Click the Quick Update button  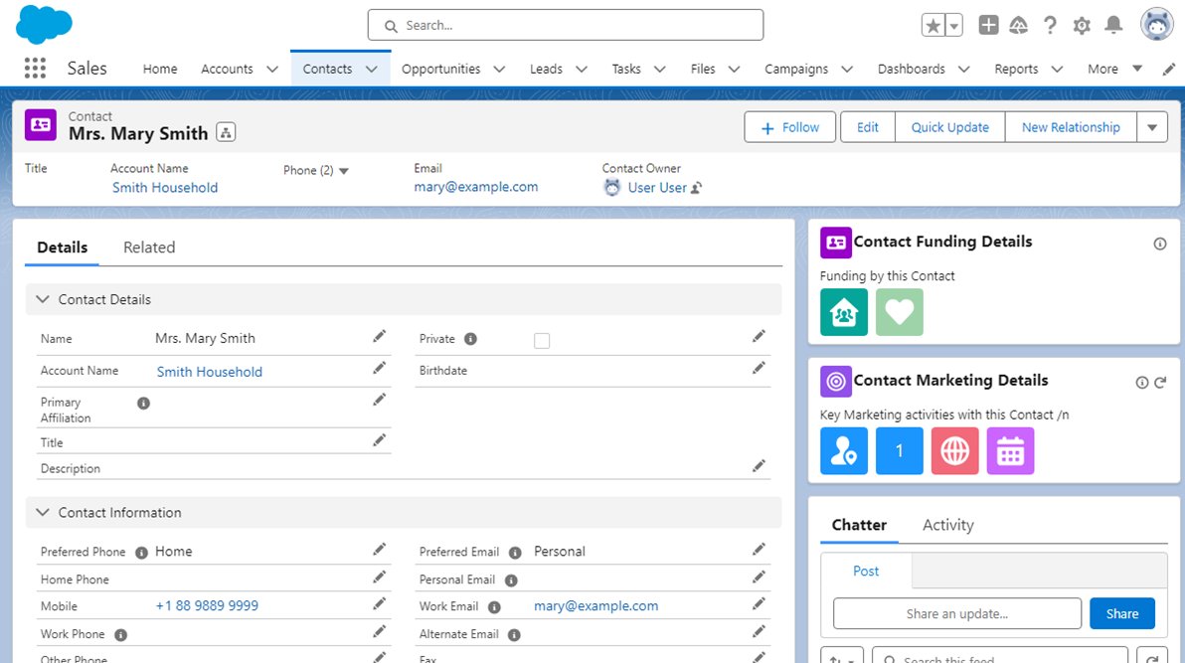tap(950, 127)
